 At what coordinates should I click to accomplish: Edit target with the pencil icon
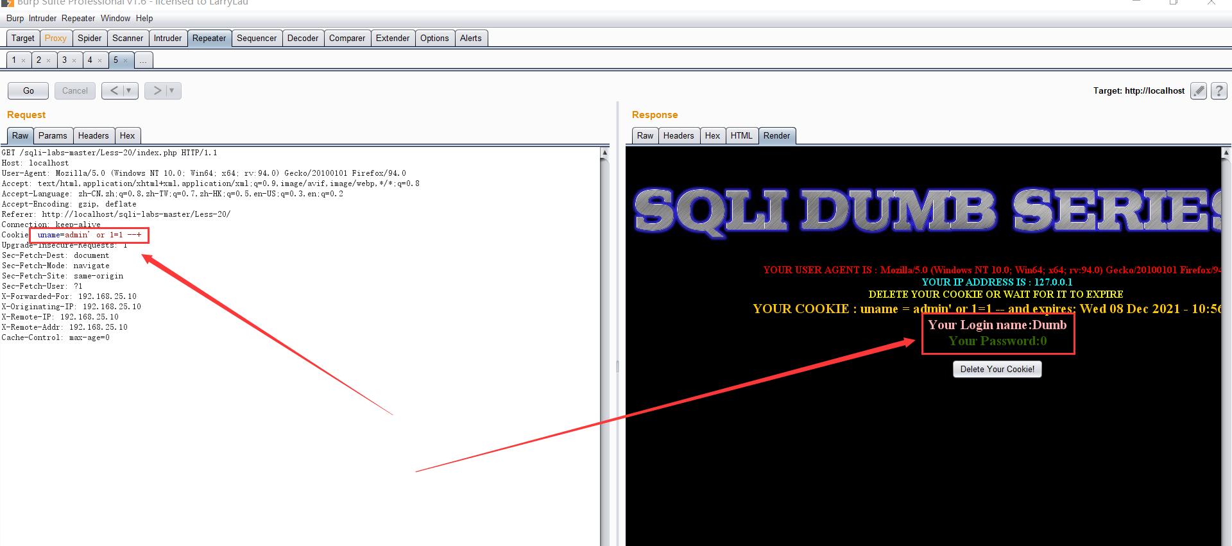coord(1198,91)
